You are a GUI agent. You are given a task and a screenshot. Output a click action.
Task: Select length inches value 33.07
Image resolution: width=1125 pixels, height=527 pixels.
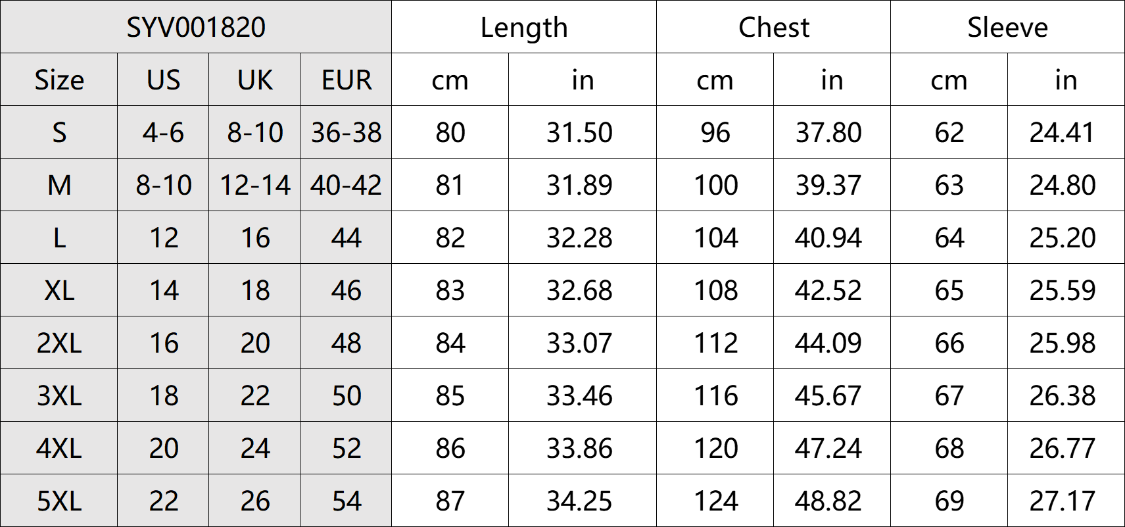[x=579, y=343]
